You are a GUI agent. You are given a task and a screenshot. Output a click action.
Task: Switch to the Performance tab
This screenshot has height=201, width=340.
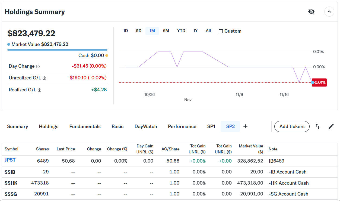[x=182, y=126]
